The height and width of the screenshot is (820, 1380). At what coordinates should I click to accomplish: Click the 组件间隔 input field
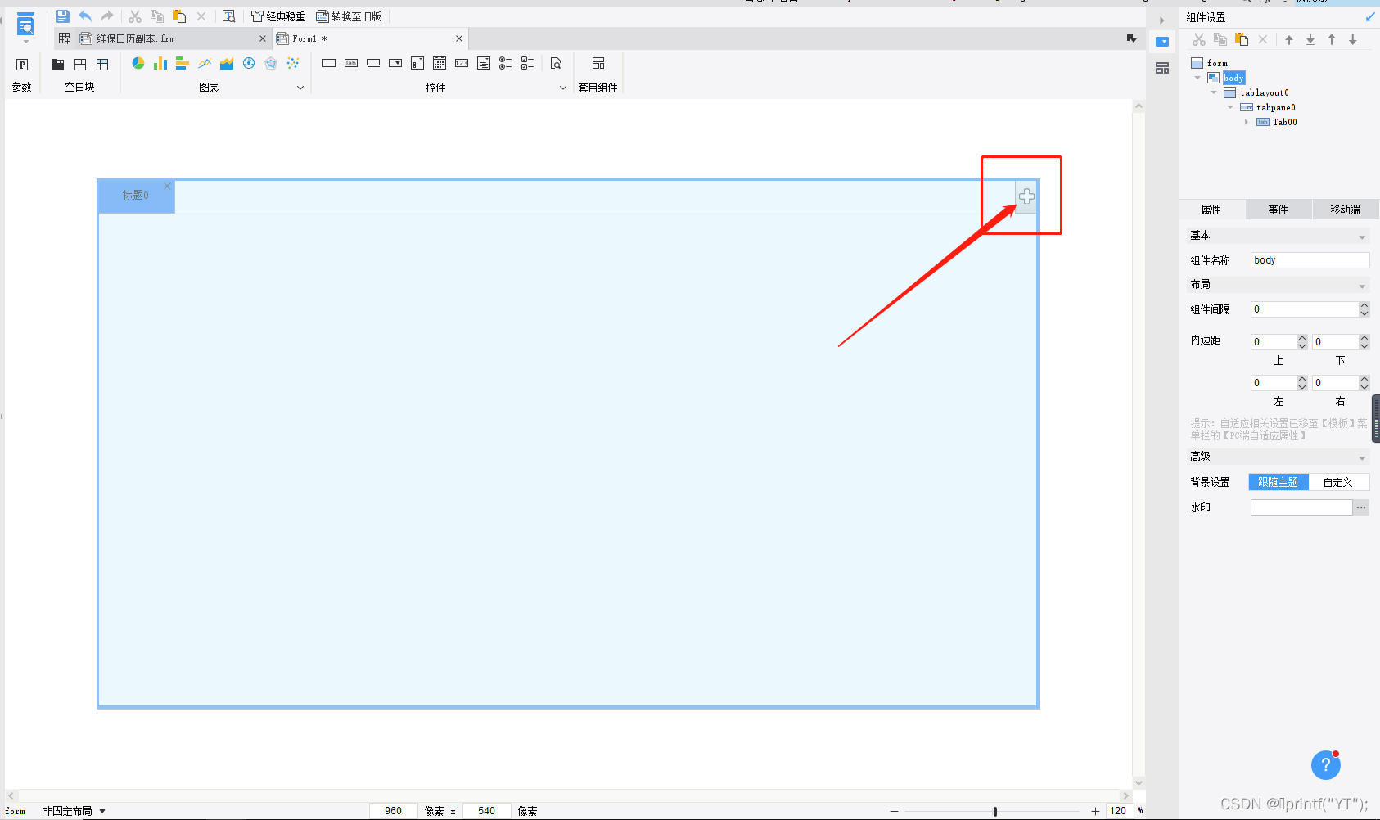pos(1305,309)
